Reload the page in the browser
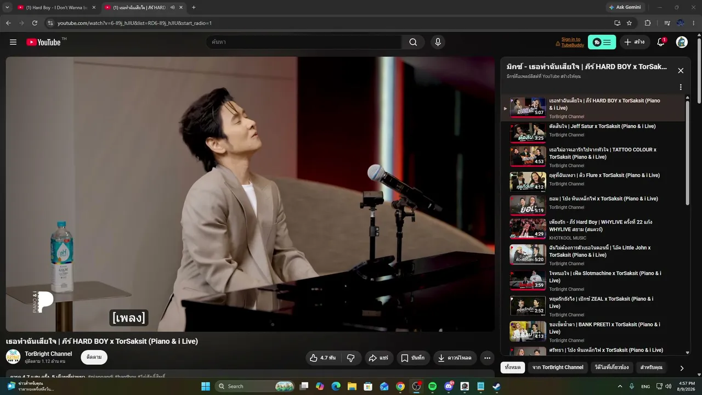 tap(35, 23)
